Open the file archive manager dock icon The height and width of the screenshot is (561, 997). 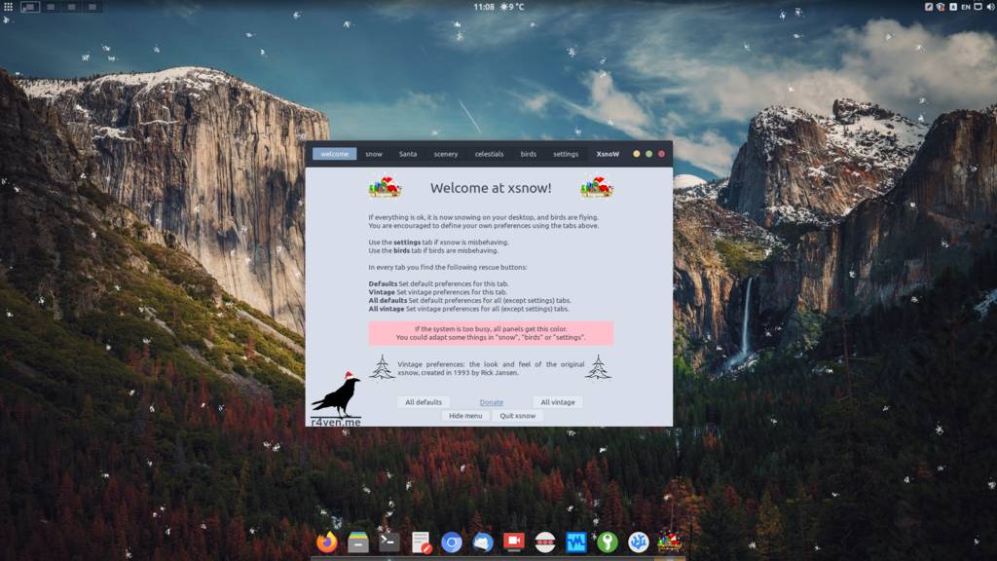357,542
